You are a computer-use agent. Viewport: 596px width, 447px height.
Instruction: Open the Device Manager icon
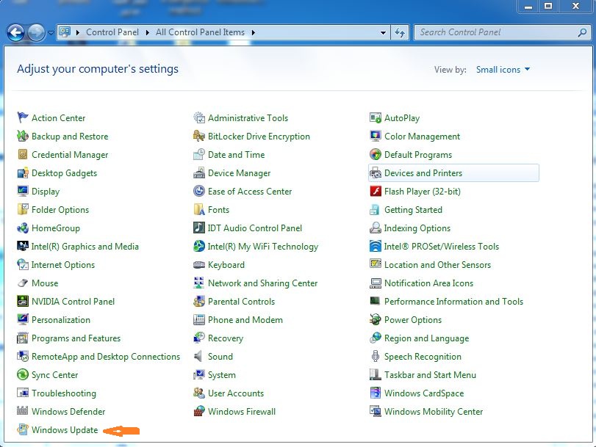coord(199,172)
